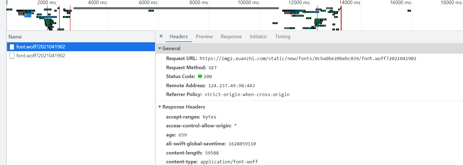The width and height of the screenshot is (463, 165).
Task: Click the Request URL value
Action: pos(308,58)
